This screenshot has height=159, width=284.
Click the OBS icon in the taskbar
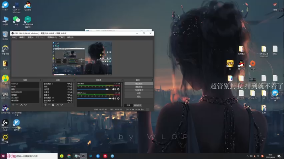(x=83, y=156)
